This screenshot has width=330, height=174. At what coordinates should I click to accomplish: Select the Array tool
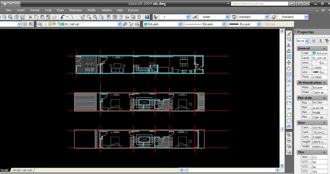coord(289,57)
